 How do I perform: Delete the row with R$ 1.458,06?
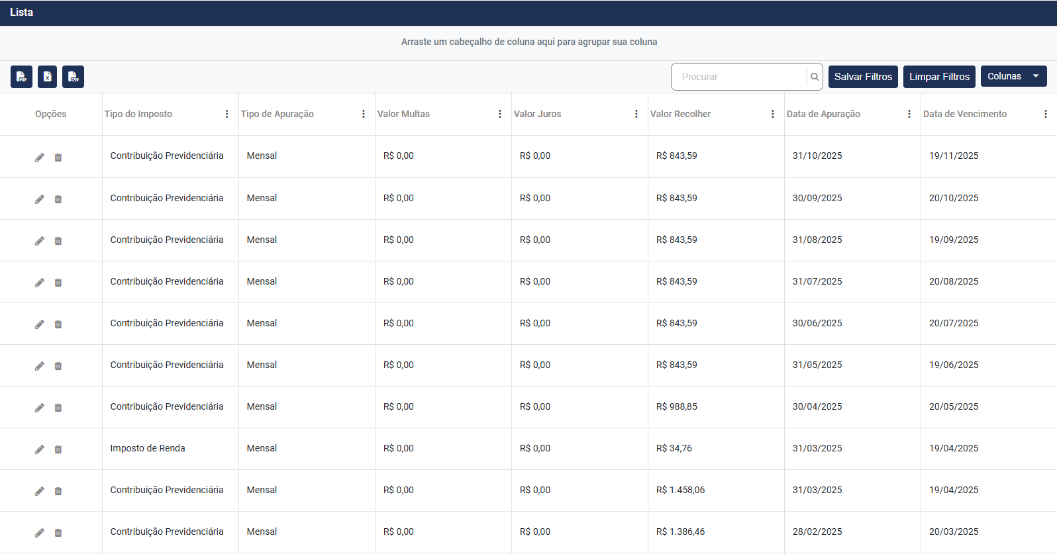click(x=58, y=491)
